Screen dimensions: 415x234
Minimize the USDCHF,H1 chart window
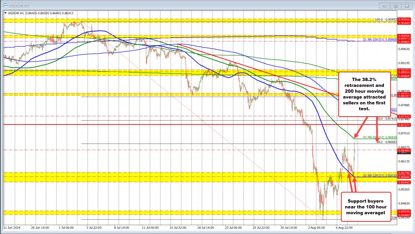[x=384, y=6]
